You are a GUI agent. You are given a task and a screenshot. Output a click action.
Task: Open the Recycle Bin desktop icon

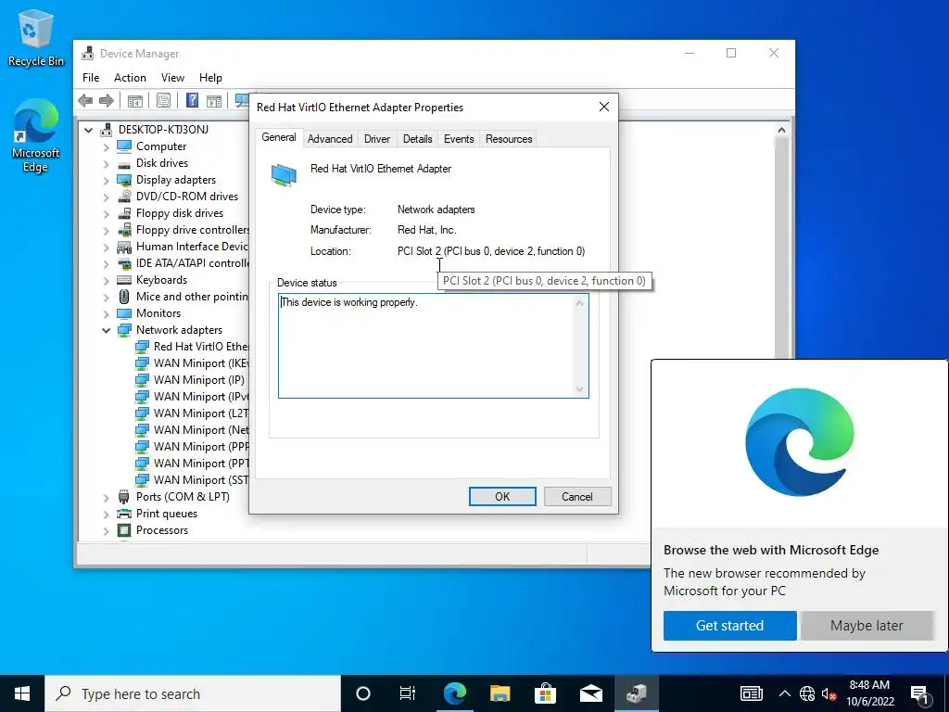click(35, 37)
